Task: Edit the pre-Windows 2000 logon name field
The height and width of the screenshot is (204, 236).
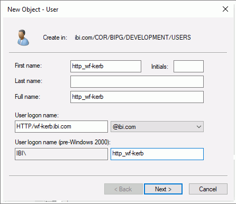Action: click(x=157, y=154)
